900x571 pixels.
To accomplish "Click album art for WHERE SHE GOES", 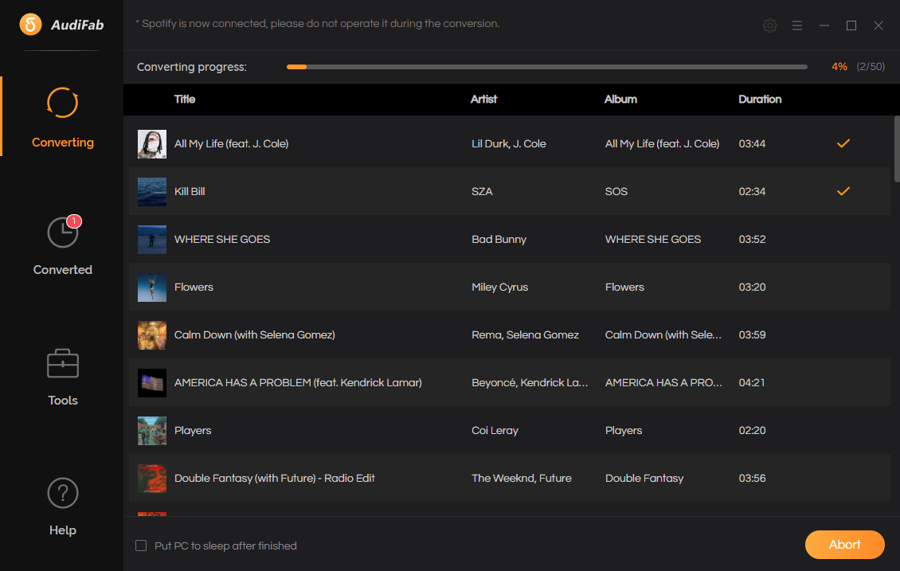I will [x=151, y=239].
